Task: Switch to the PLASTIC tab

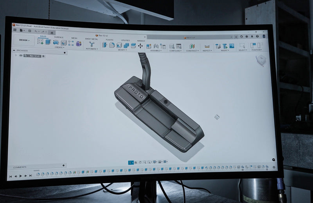Action: point(110,40)
